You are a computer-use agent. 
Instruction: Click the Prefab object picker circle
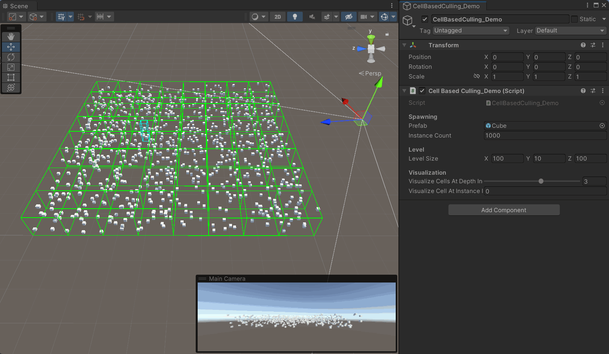coord(602,126)
